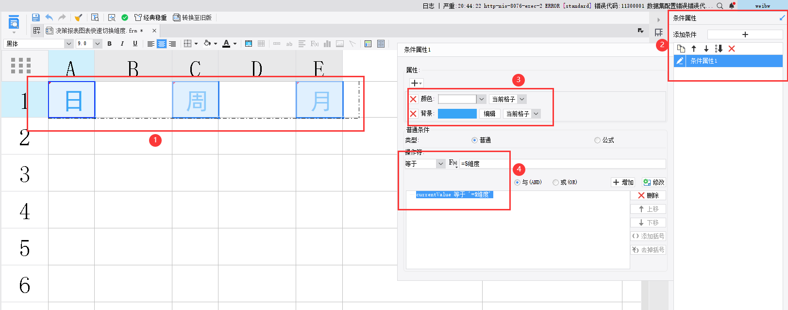Select cell C1 containing 周
Image resolution: width=788 pixels, height=310 pixels.
[x=195, y=100]
